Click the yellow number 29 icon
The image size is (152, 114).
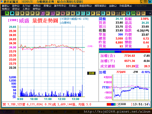[x=98, y=13]
